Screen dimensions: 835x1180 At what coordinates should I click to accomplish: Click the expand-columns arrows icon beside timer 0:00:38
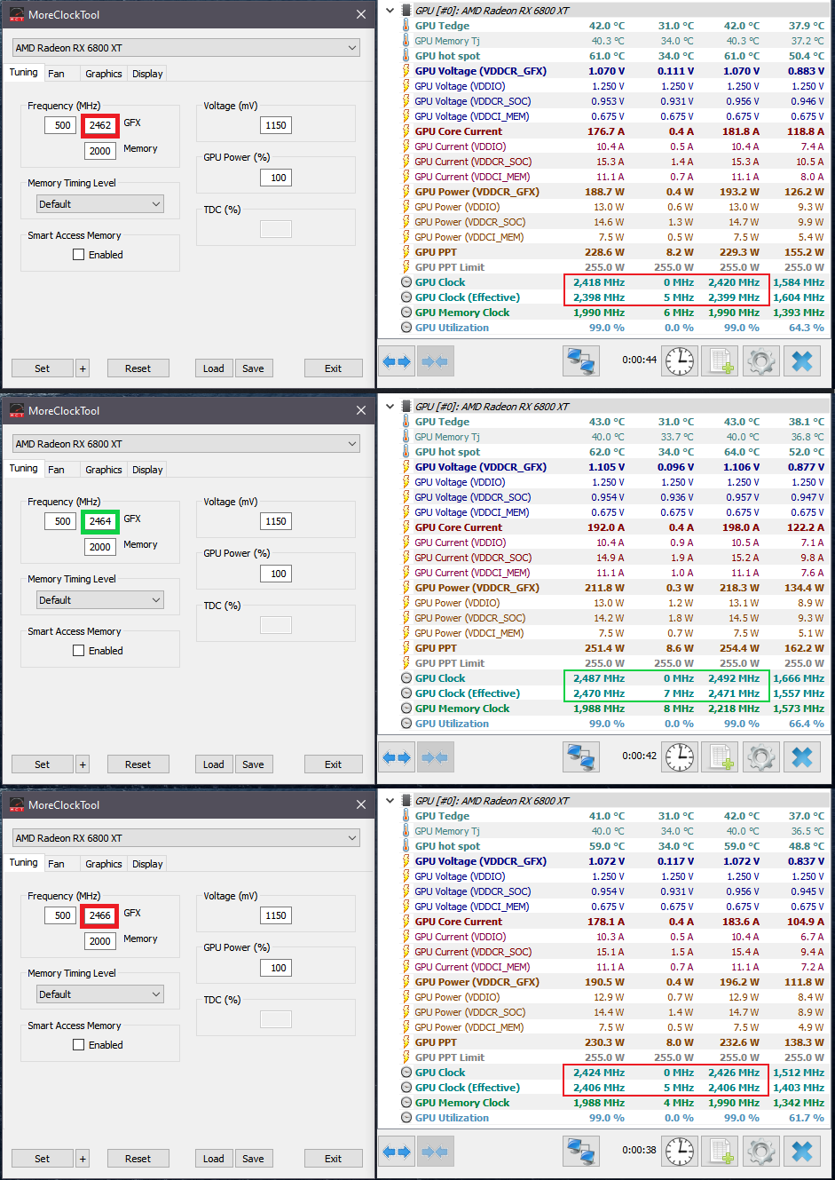397,1152
